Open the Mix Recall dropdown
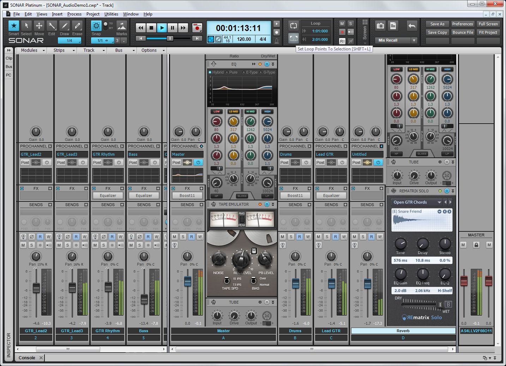 [x=414, y=41]
